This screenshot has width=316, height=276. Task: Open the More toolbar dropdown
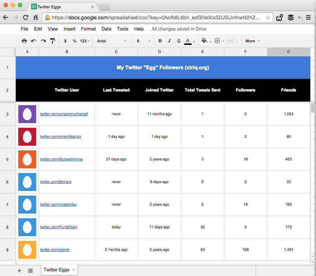[x=253, y=41]
